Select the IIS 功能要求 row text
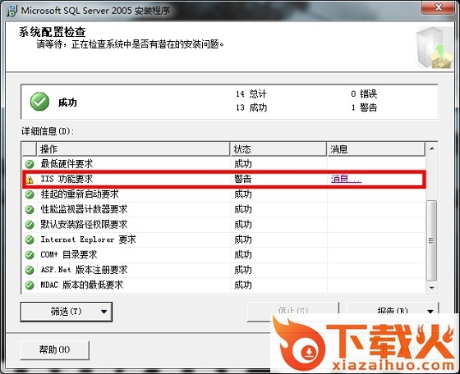Screen dimensions: 460x374 [67, 179]
